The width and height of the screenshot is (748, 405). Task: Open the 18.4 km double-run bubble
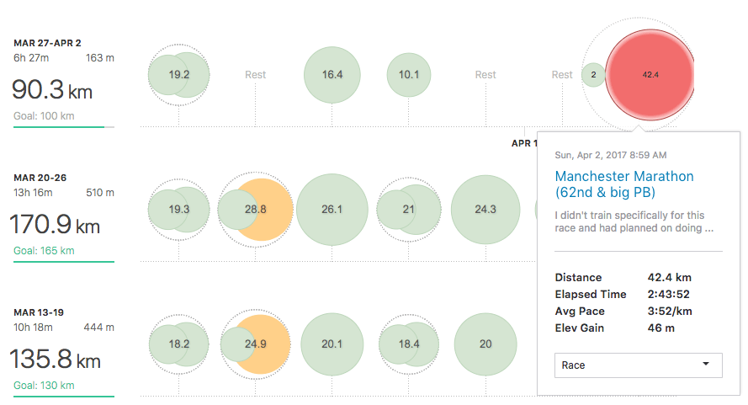409,344
